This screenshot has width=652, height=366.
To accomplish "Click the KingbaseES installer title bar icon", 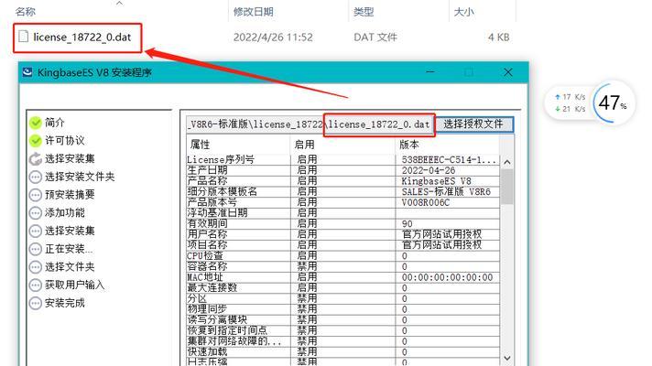I will 27,72.
